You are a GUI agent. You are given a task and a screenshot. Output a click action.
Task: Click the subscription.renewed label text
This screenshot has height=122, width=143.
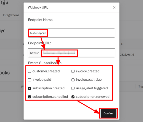(x=93, y=97)
